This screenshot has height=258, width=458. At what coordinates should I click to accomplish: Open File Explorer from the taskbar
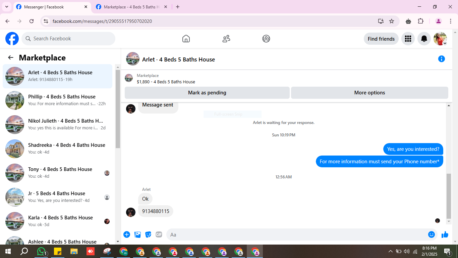[74, 251]
